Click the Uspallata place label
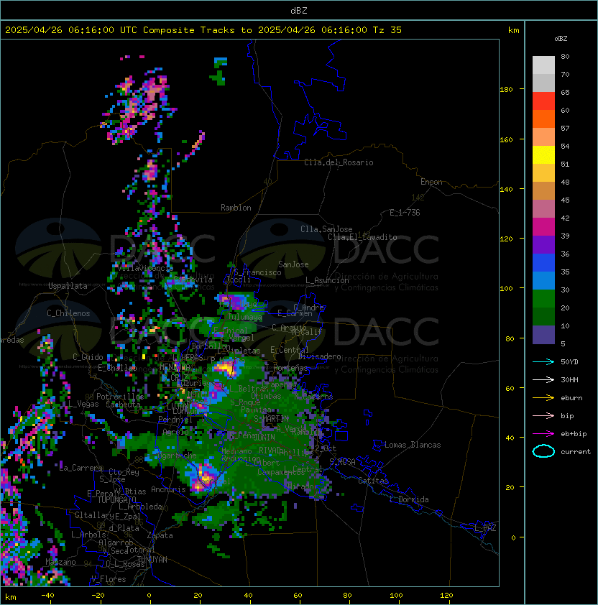 tap(68, 286)
